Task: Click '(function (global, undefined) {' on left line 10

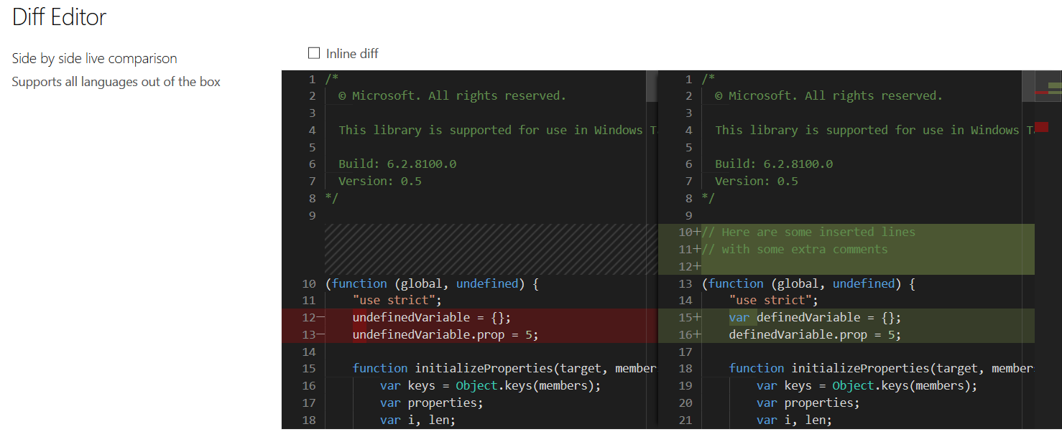Action: point(432,283)
